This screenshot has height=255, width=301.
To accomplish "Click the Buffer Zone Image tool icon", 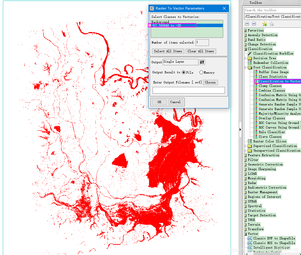I will (255, 72).
